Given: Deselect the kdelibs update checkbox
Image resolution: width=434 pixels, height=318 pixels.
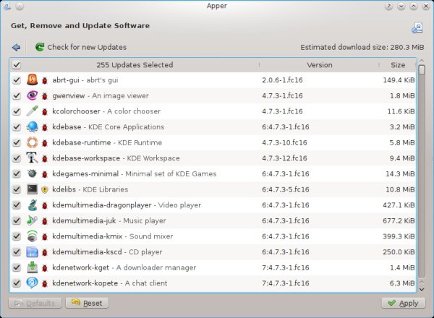Looking at the screenshot, I should point(17,189).
